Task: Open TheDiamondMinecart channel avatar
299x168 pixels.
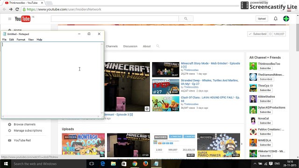Action: coord(253,77)
